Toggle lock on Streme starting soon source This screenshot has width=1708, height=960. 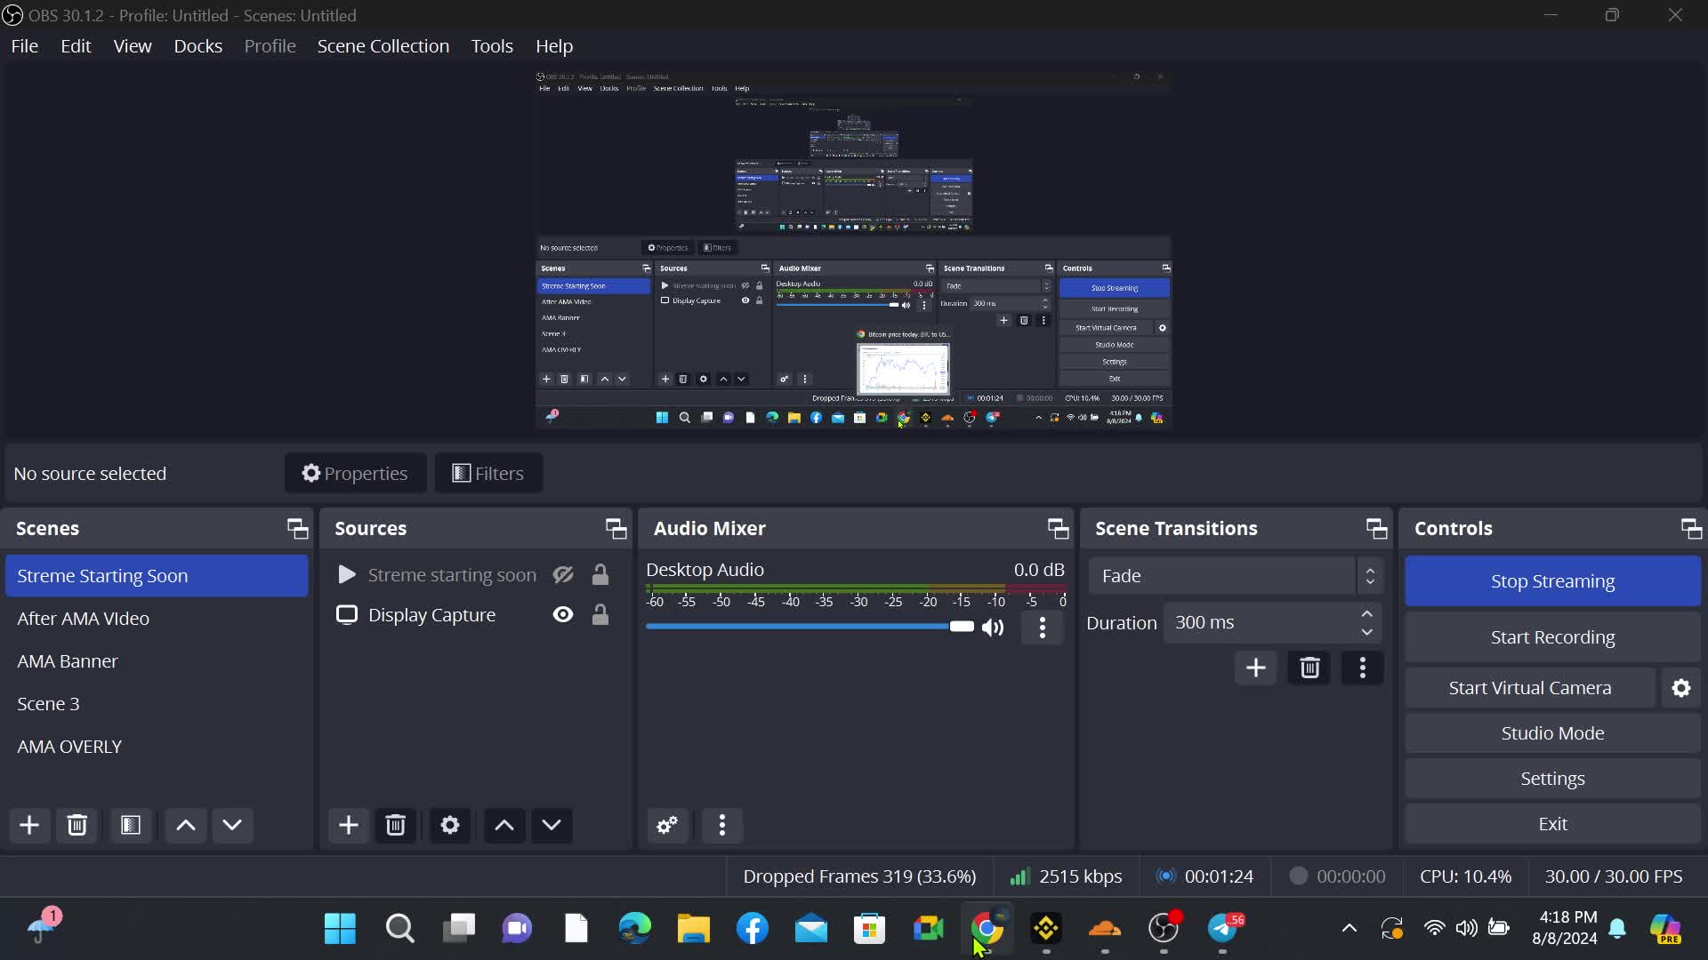click(600, 574)
